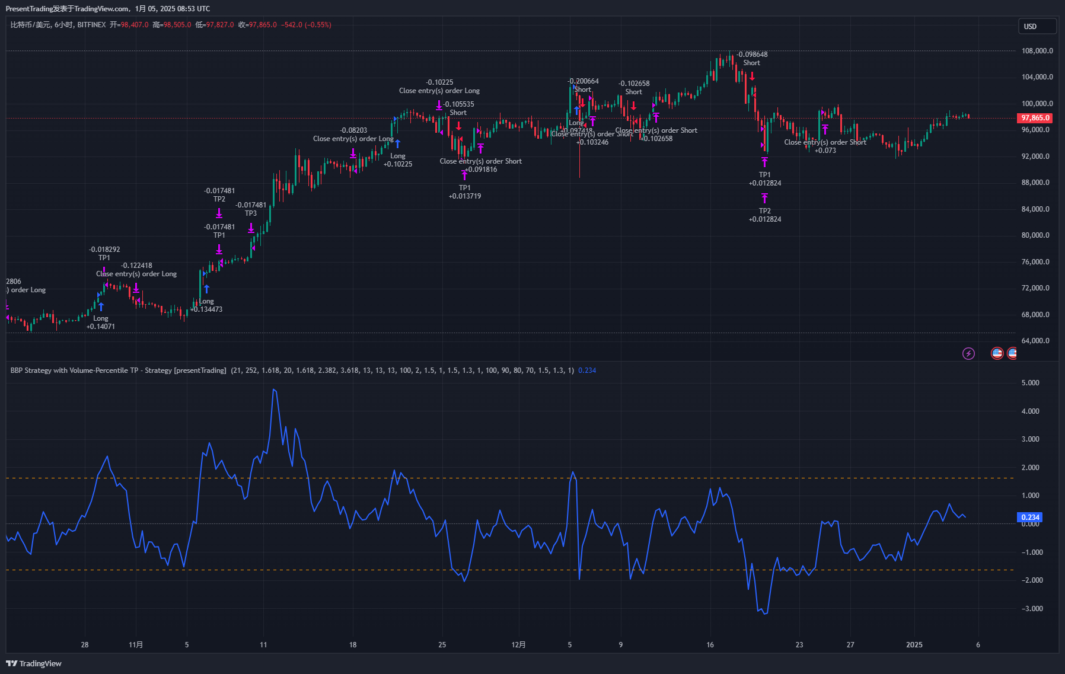The image size is (1065, 674).
Task: Click the clipped US flag icon at chart edge
Action: [1012, 353]
